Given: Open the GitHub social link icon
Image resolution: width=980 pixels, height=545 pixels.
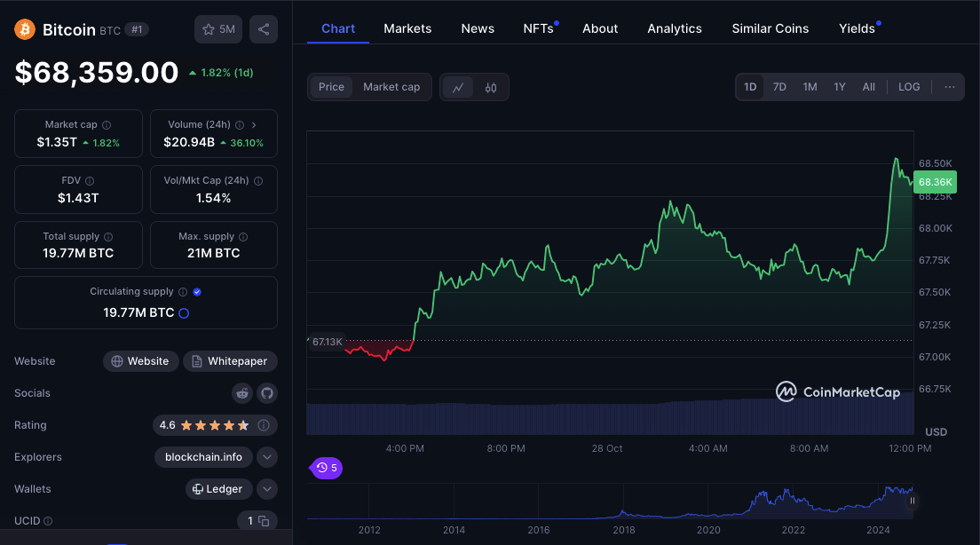Looking at the screenshot, I should pyautogui.click(x=266, y=393).
